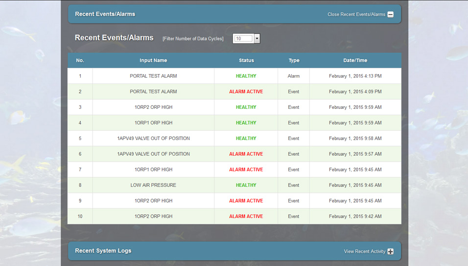Click the Close Recent Events/Alarms link
The width and height of the screenshot is (468, 266).
pyautogui.click(x=356, y=14)
